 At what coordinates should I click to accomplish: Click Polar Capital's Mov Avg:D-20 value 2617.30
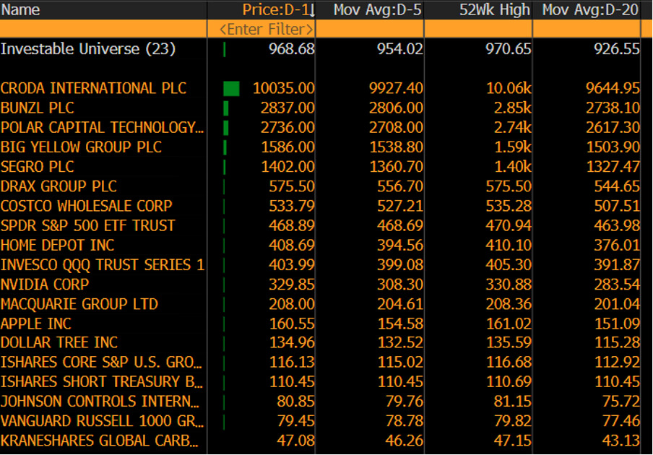click(x=613, y=127)
